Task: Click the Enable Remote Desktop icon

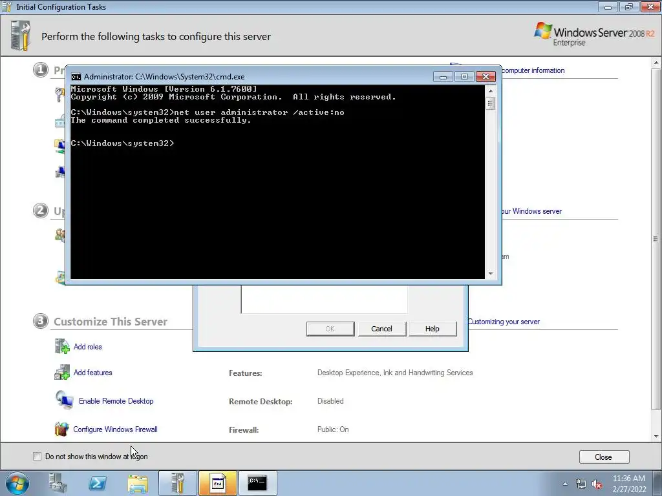Action: point(65,400)
